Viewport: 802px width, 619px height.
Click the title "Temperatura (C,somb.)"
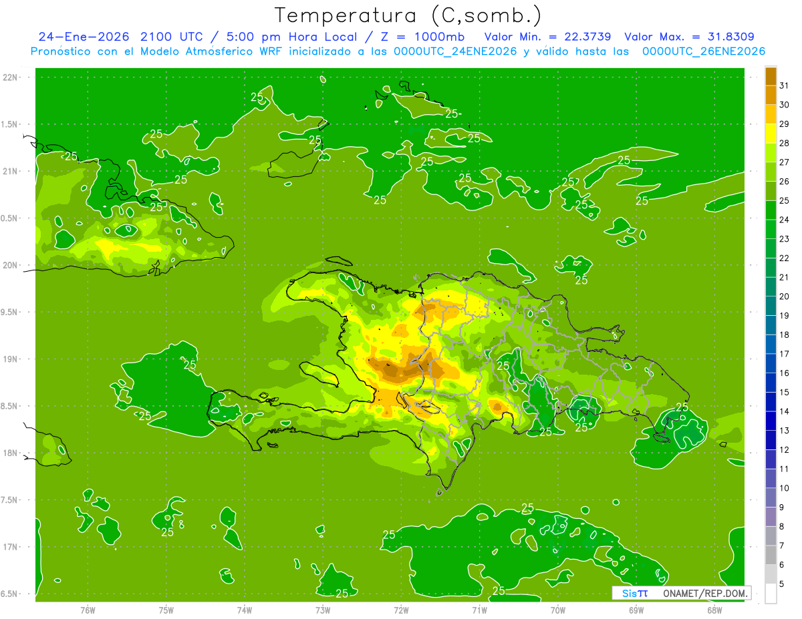(x=408, y=15)
